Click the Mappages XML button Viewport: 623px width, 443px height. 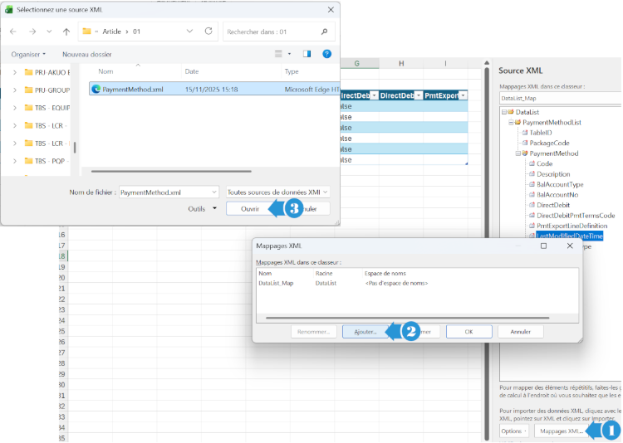click(x=562, y=431)
